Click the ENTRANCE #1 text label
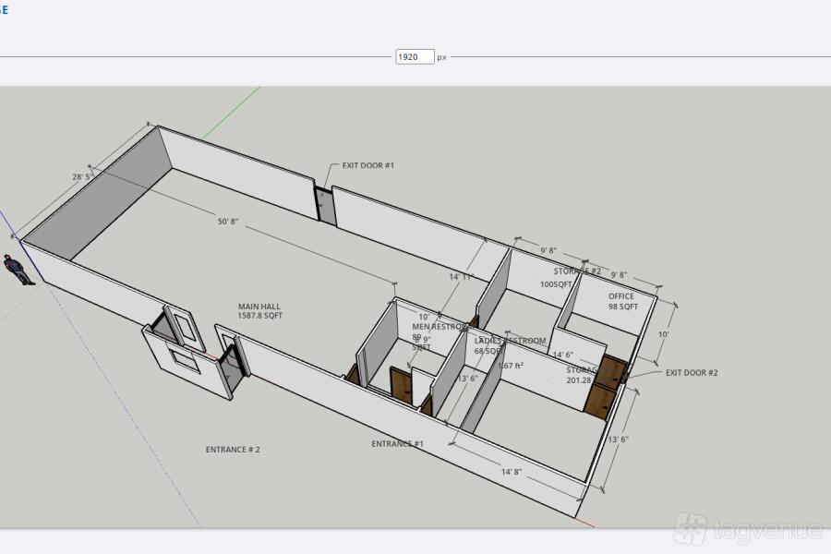The image size is (831, 554). coord(397,444)
